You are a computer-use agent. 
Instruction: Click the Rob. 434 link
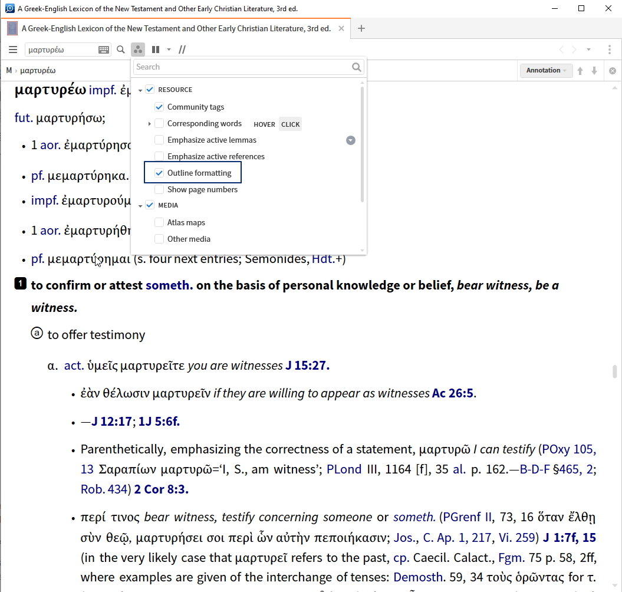pos(104,489)
